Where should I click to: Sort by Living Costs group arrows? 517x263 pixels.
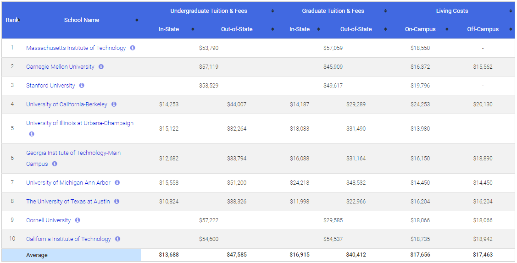point(511,11)
